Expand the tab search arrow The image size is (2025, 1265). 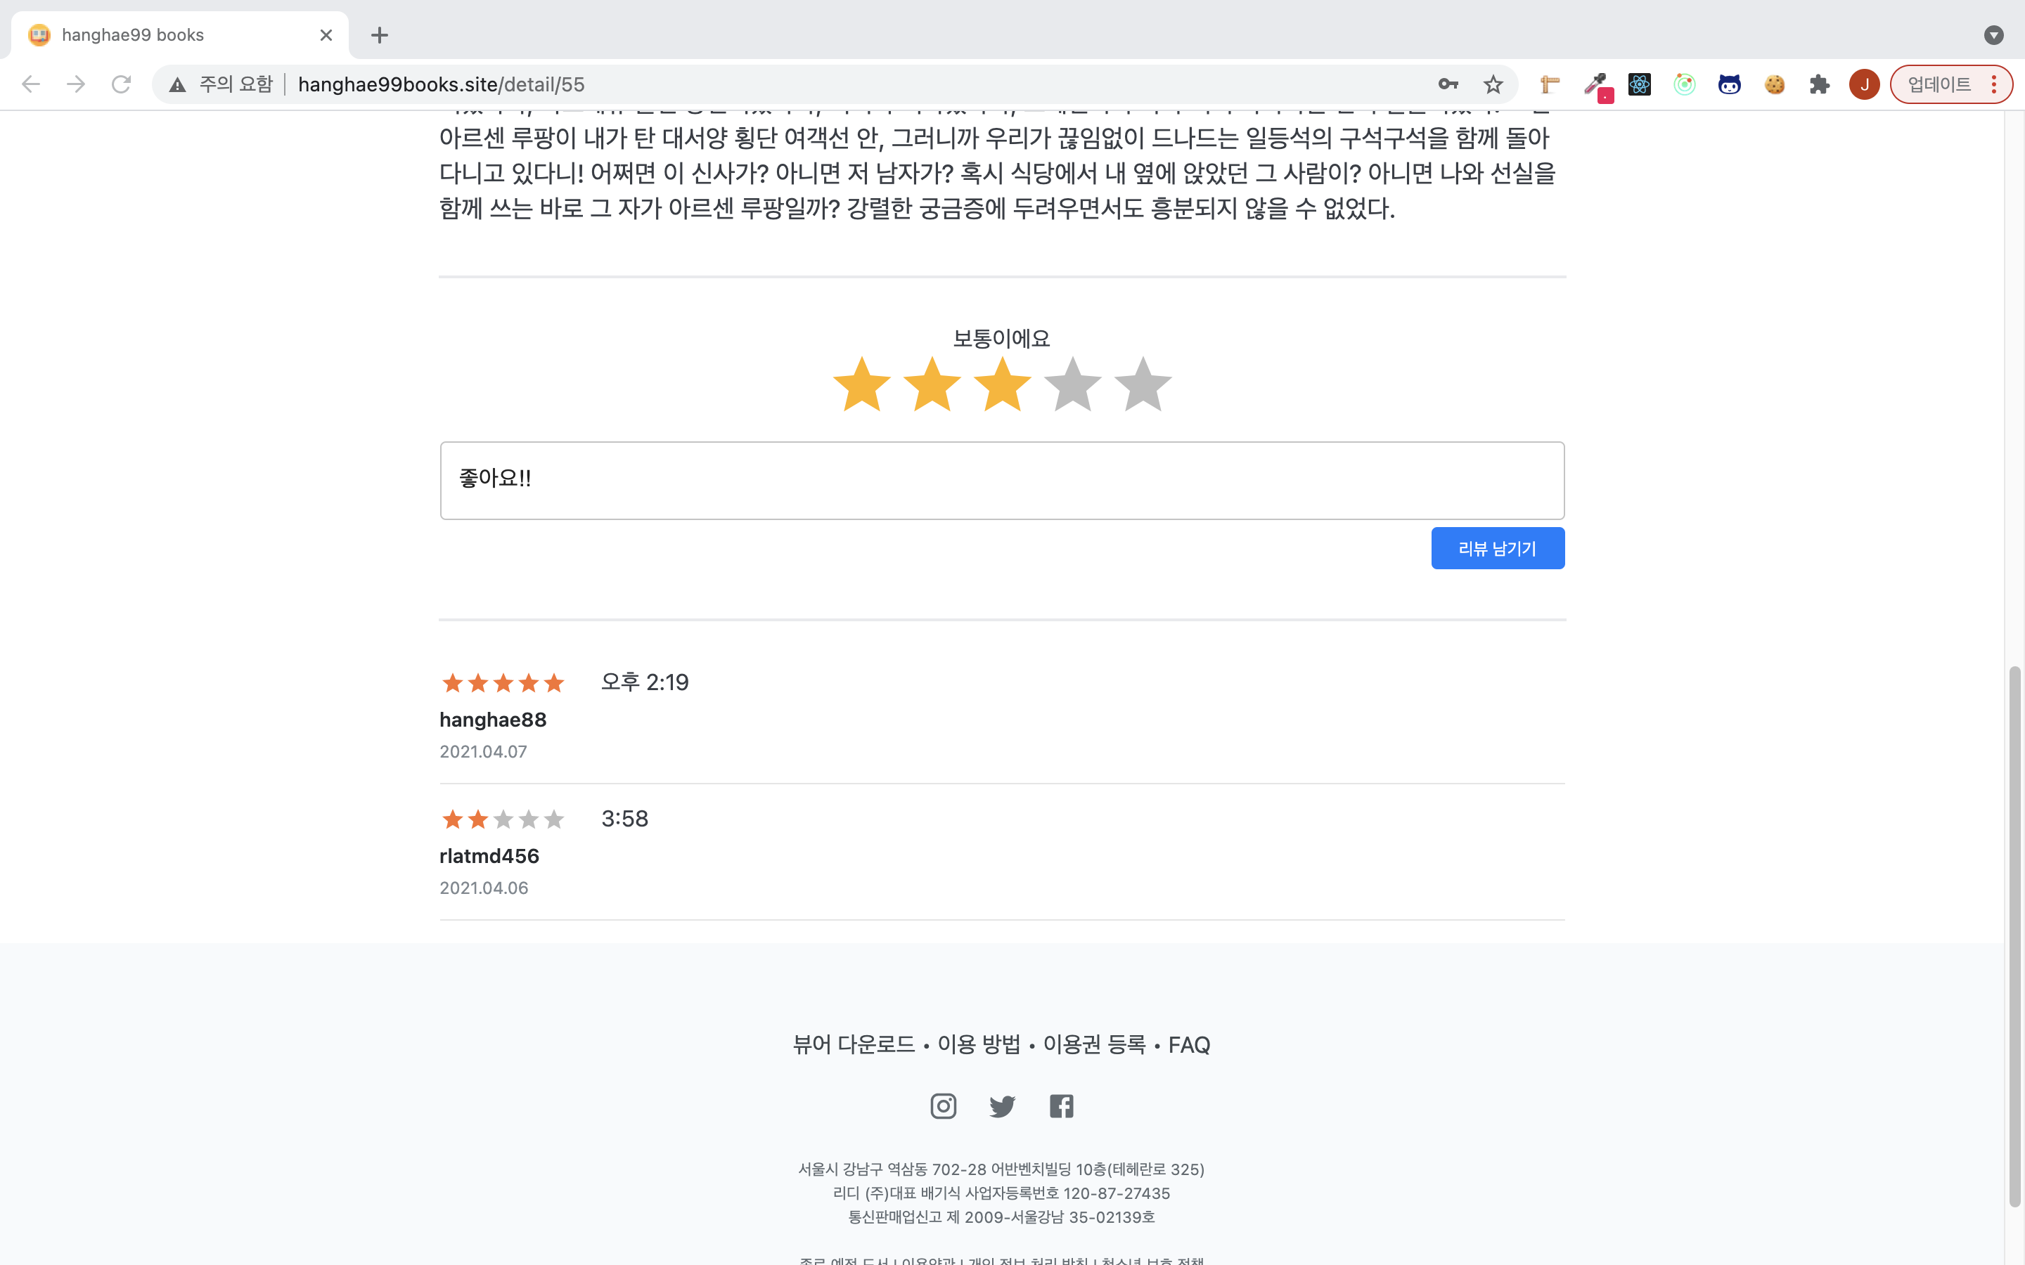point(1993,35)
